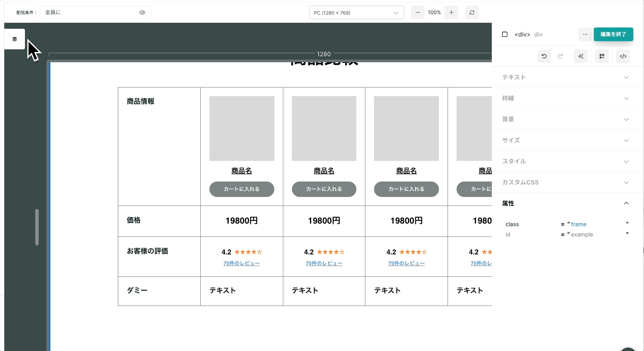Zoom in with the plus button
The height and width of the screenshot is (351, 644).
tap(451, 12)
